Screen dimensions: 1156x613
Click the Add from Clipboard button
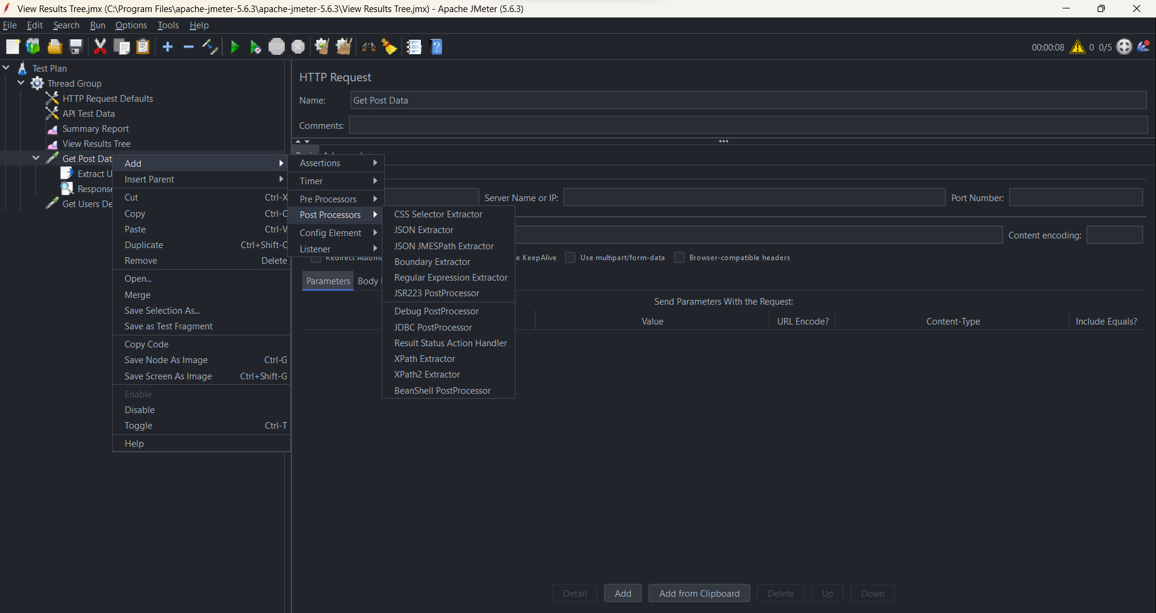(699, 593)
